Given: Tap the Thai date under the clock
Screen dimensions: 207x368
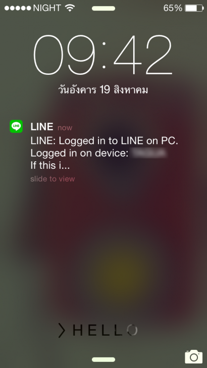Looking at the screenshot, I should pyautogui.click(x=103, y=89).
